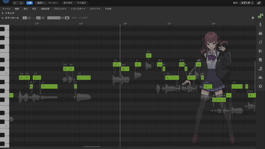Click the 取り消す undo button
Viewport: 265px width, 149px height.
[x=68, y=3]
